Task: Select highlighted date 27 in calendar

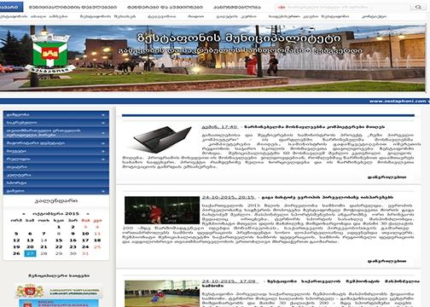Action: 30,253
